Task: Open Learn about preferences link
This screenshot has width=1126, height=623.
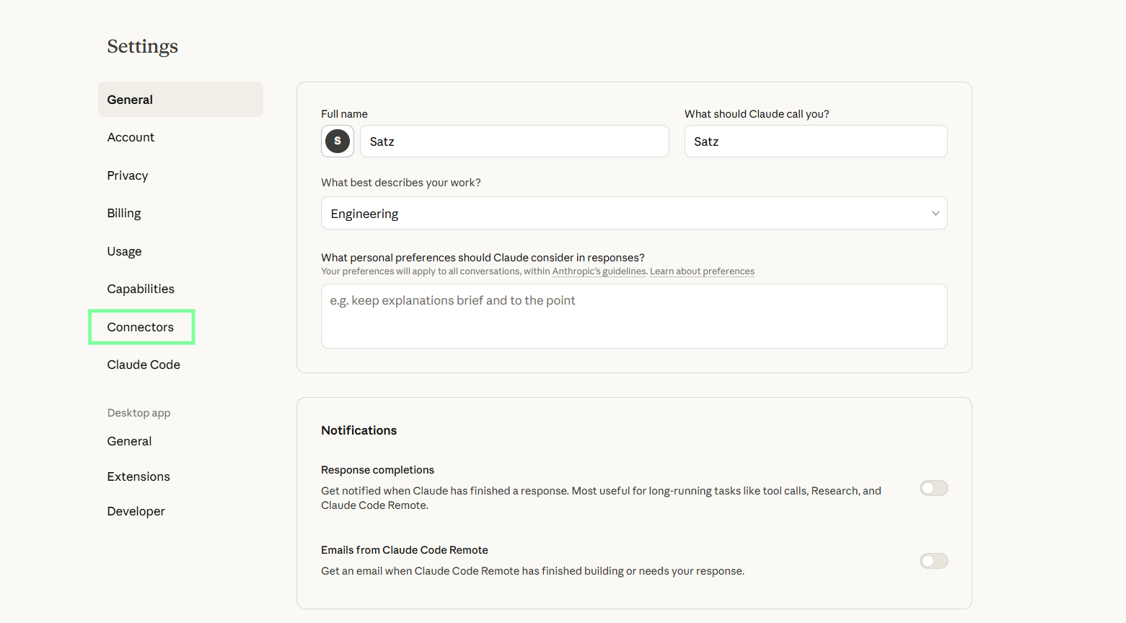Action: (702, 271)
